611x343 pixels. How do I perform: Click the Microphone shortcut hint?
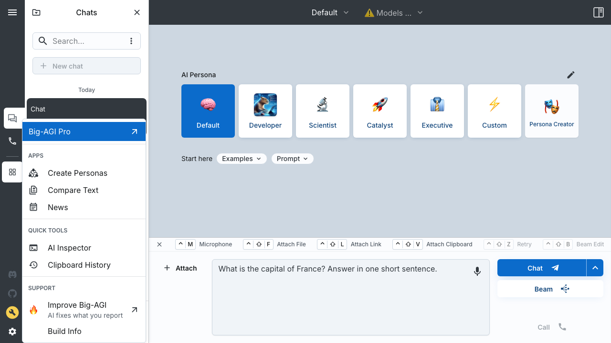pos(204,244)
